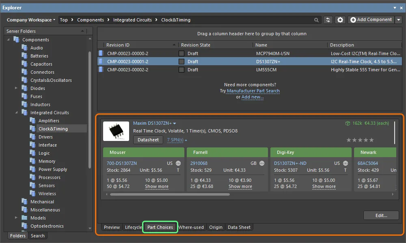Image resolution: width=406 pixels, height=243 pixels.
Task: Click the Optoelectronics folder icon
Action: click(x=24, y=226)
